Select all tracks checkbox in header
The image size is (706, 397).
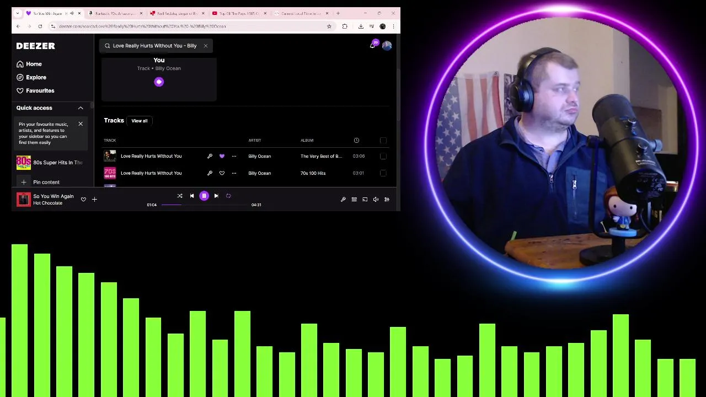tap(383, 141)
